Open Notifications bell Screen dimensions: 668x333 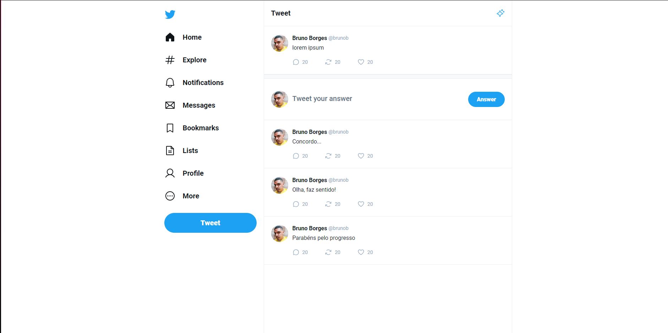(203, 82)
